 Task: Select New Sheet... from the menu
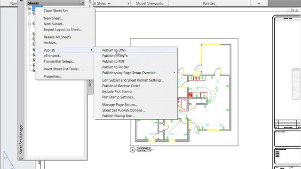coord(53,18)
